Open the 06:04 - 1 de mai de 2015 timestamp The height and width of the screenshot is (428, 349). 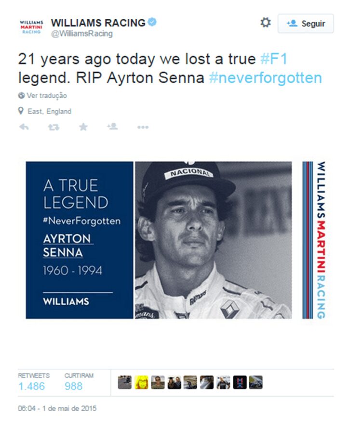pos(57,408)
